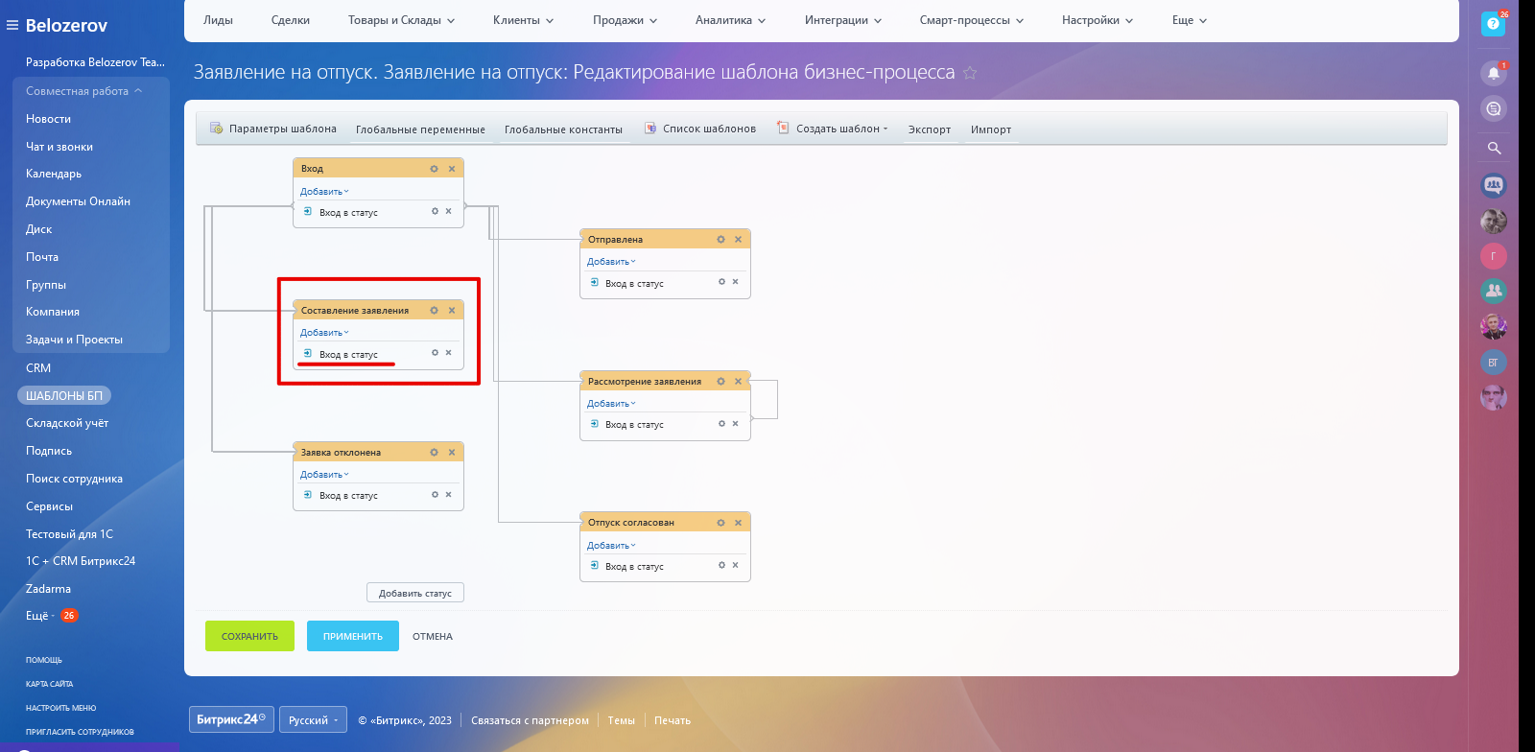Screen dimensions: 1535x752
Task: Open Смарт-процессы top menu
Action: coord(972,20)
